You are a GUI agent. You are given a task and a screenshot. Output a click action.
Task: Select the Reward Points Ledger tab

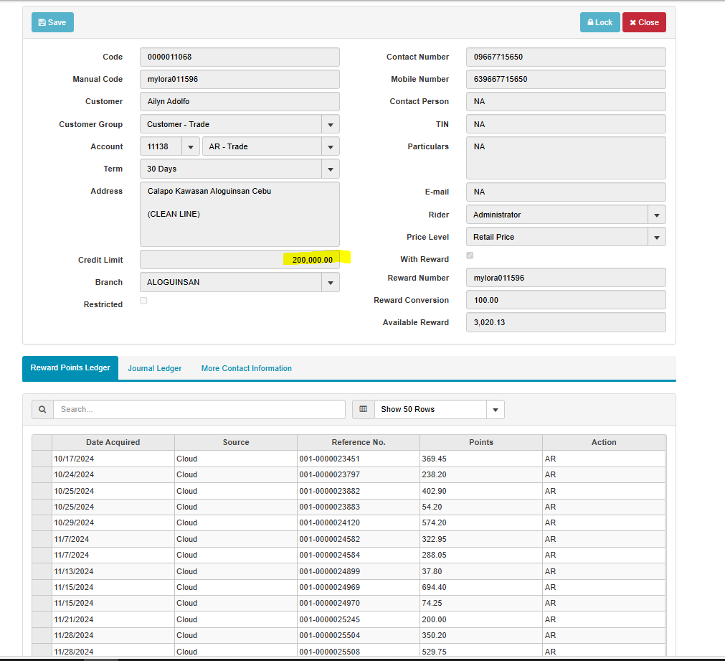(70, 367)
